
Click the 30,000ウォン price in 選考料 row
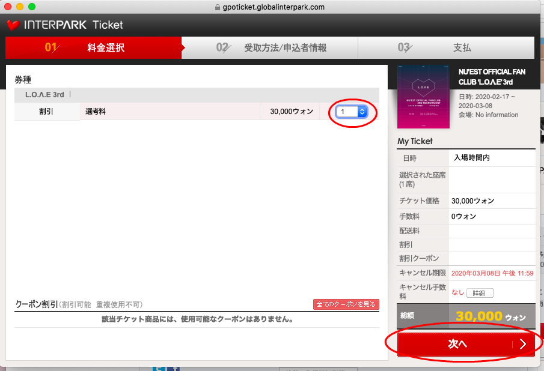point(292,112)
